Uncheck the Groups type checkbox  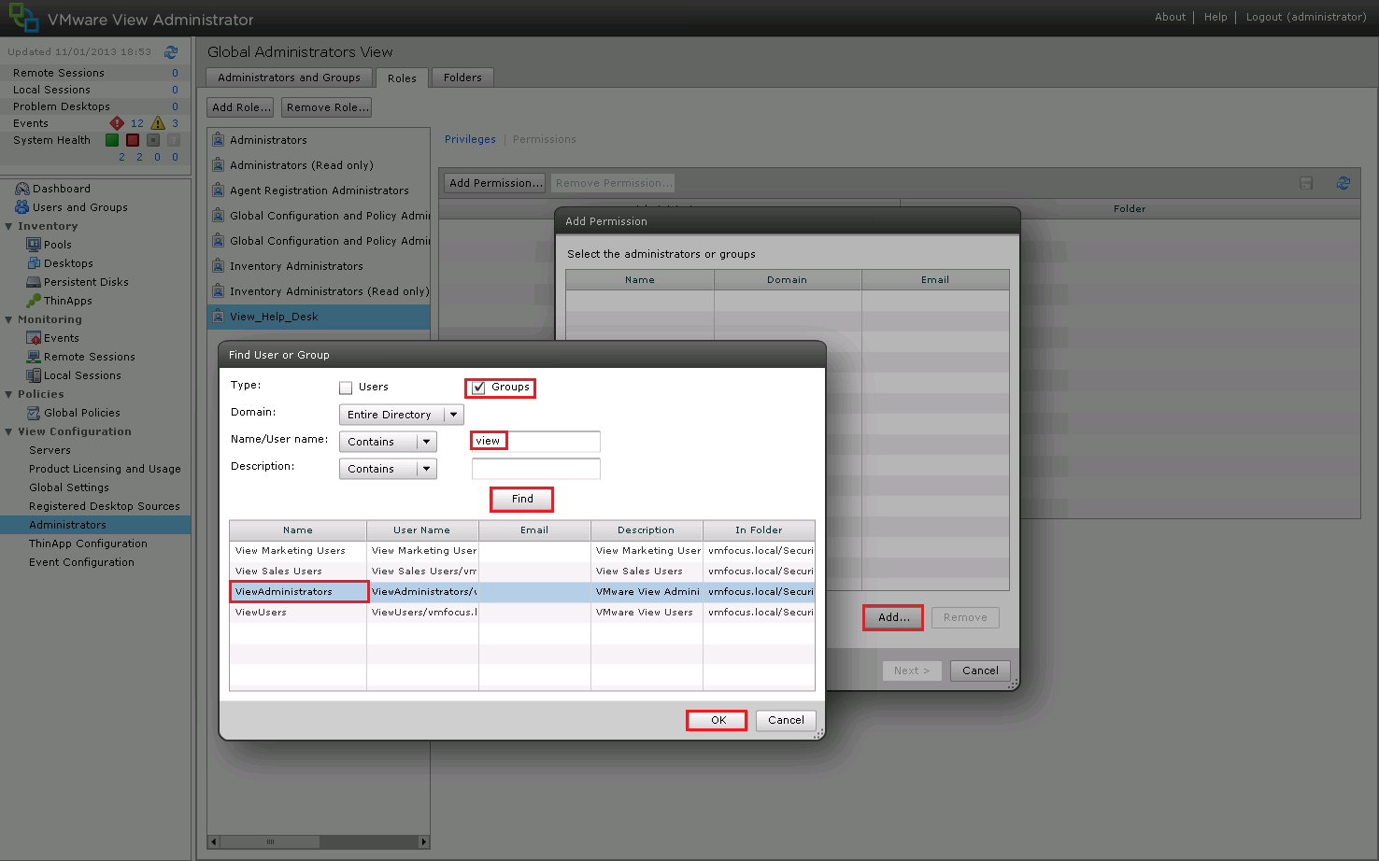coord(478,388)
